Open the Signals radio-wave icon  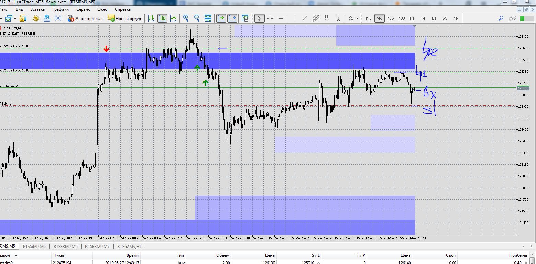pyautogui.click(x=58, y=18)
